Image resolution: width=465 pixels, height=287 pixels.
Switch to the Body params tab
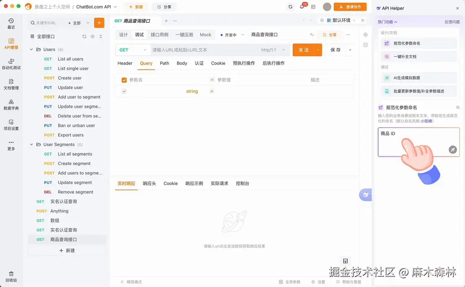click(x=182, y=63)
